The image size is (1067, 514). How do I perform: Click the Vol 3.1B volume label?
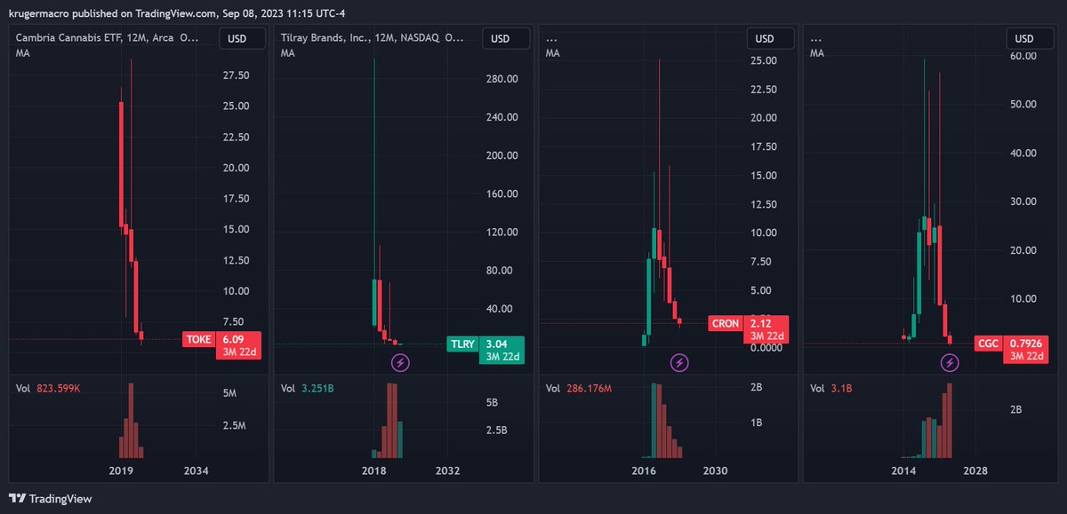833,389
